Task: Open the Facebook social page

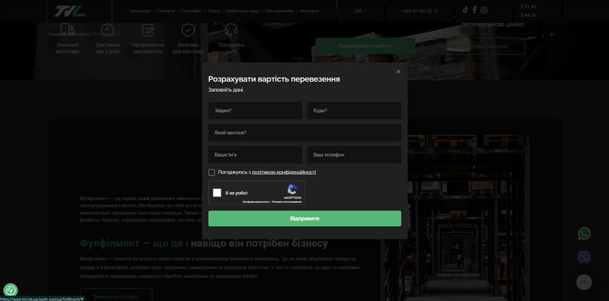Action: pos(475,10)
